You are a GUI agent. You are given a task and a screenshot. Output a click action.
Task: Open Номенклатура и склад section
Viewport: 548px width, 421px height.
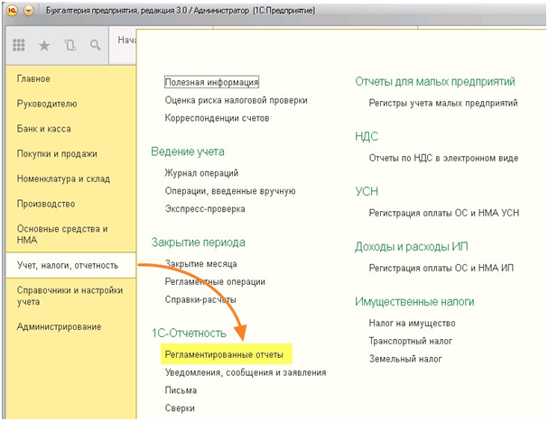[63, 178]
